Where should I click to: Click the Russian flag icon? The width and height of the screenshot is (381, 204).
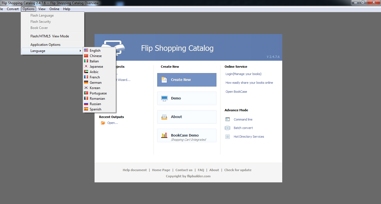click(86, 104)
